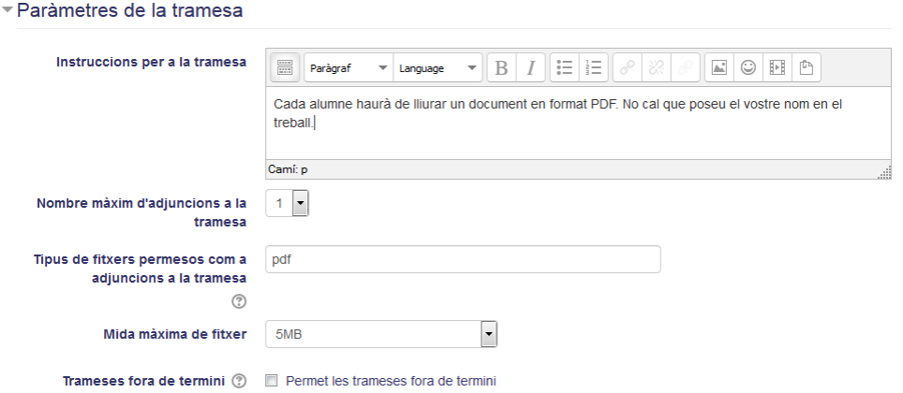The height and width of the screenshot is (393, 903).
Task: Collapse the Paràmetres de la tramesa section
Action: pyautogui.click(x=7, y=10)
